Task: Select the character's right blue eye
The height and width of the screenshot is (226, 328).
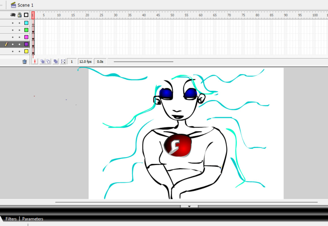Action: point(191,93)
